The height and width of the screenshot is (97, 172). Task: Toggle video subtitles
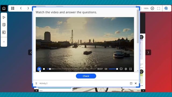(121, 69)
